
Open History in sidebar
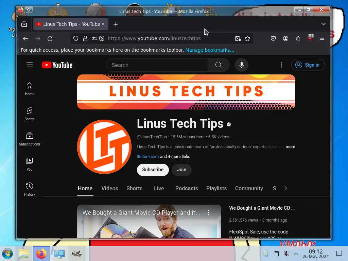(x=30, y=189)
